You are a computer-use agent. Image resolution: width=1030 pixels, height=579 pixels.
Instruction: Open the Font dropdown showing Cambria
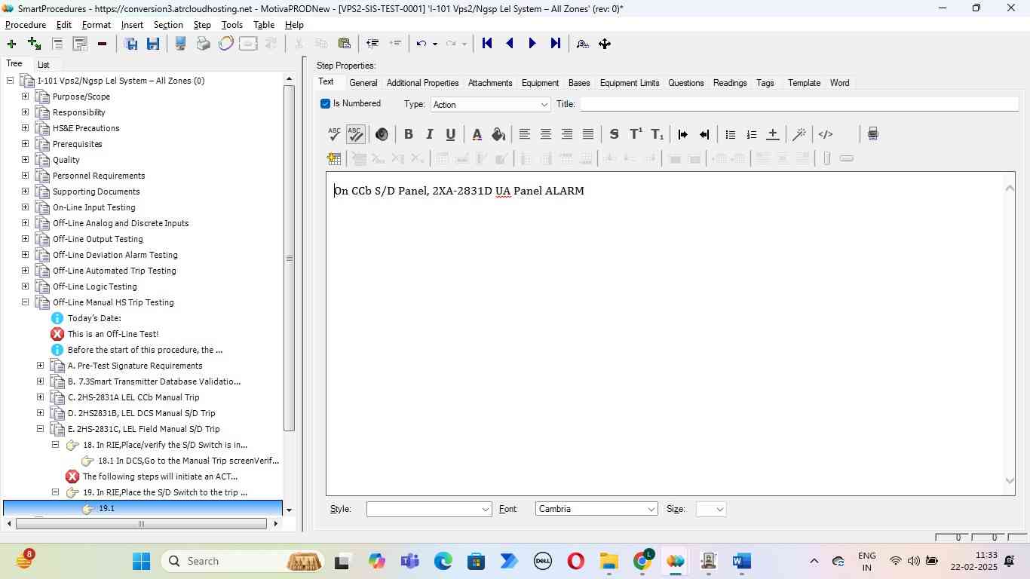click(596, 509)
